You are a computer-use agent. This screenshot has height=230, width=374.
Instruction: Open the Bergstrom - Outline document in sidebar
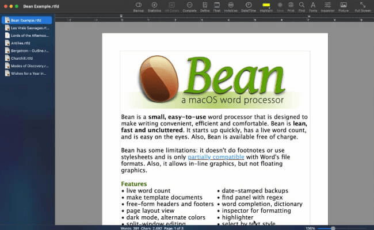[26, 51]
